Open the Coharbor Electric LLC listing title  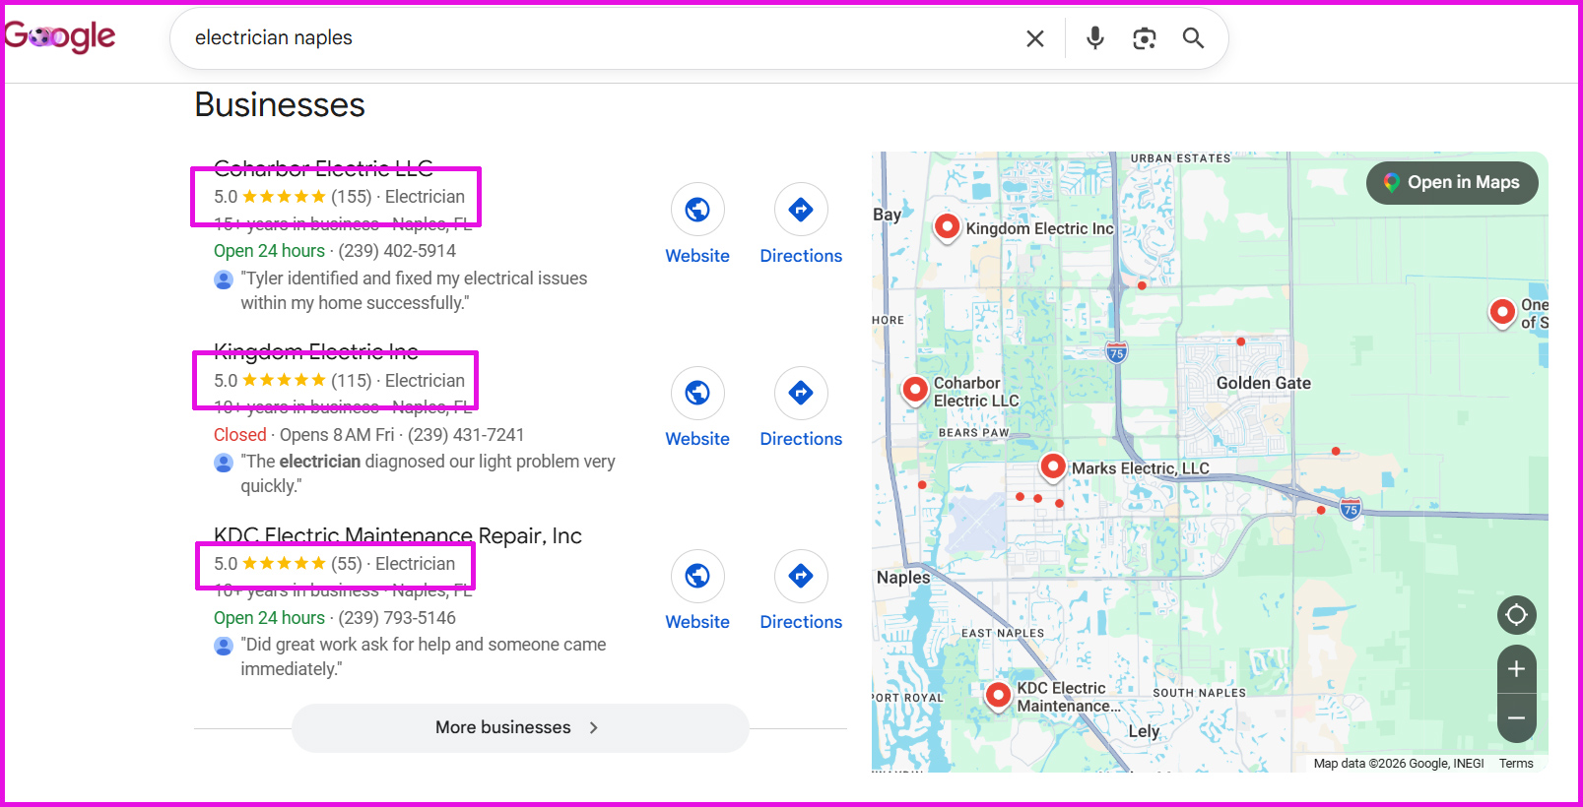pos(323,168)
